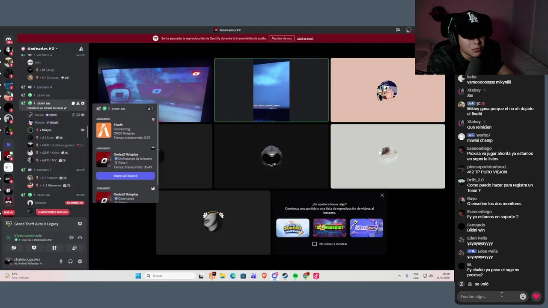Image resolution: width=548 pixels, height=308 pixels.
Task: Mute the microphone in user panel
Action: [61, 261]
